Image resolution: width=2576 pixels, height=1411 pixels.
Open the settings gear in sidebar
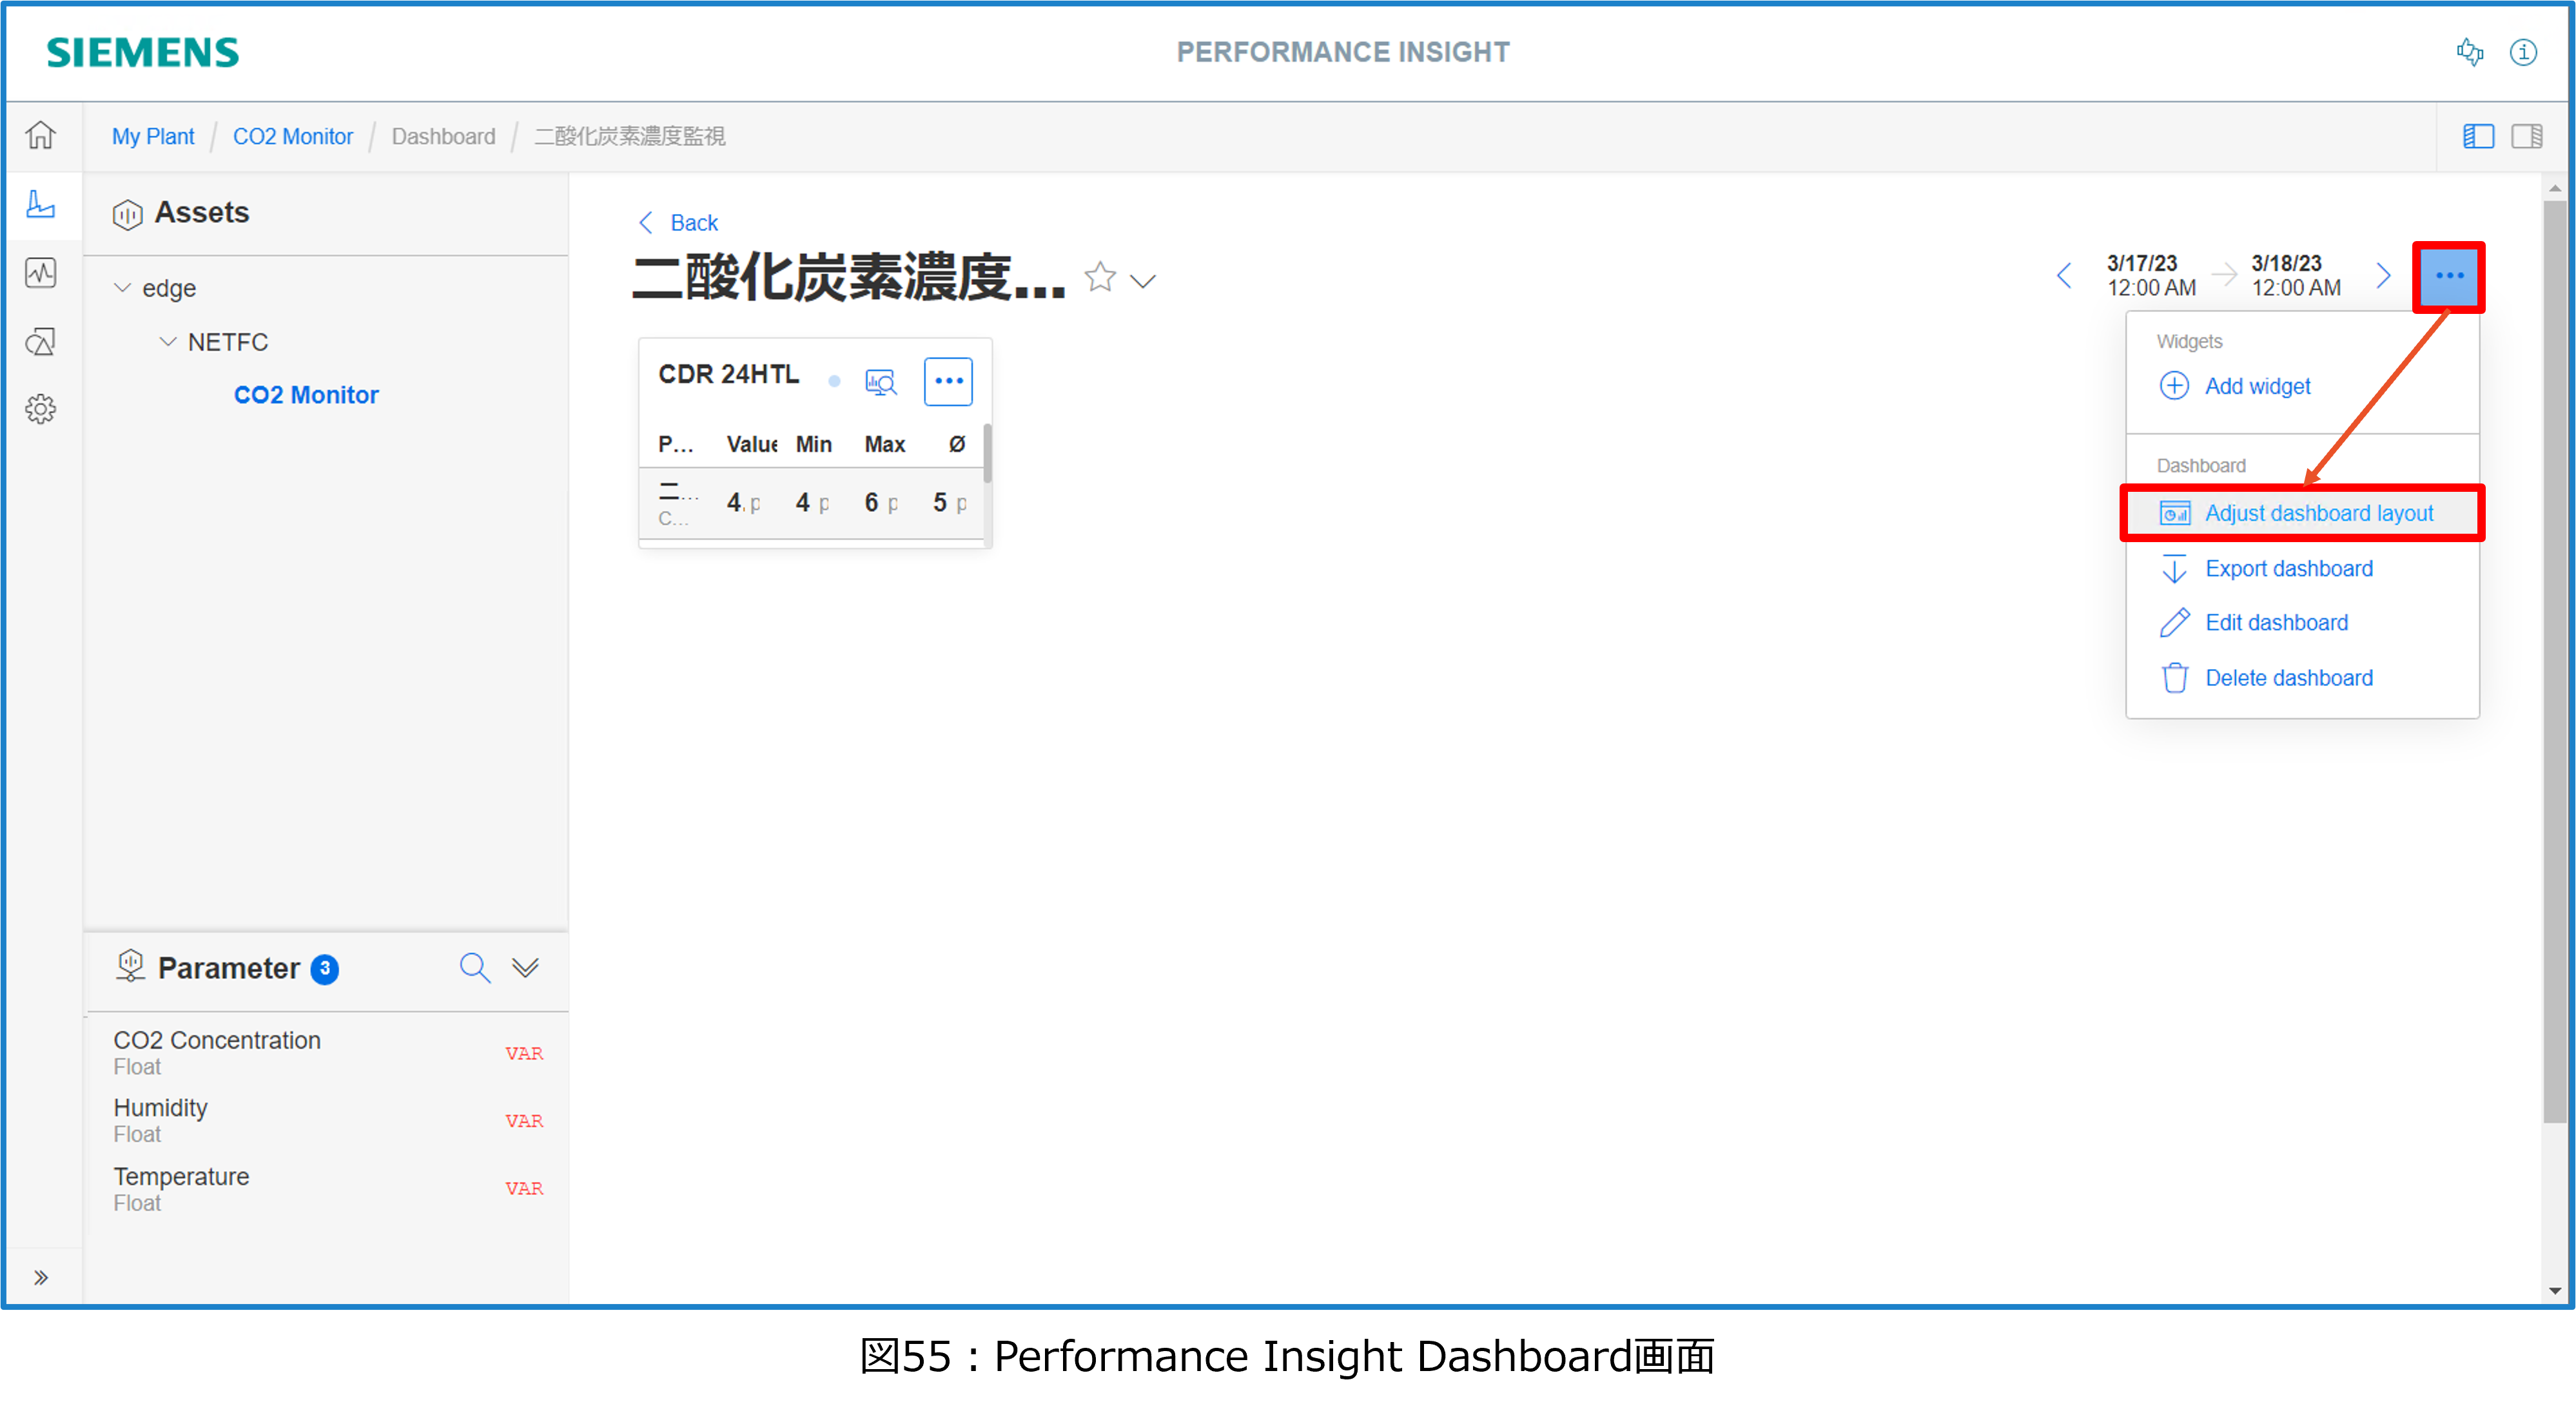(41, 409)
